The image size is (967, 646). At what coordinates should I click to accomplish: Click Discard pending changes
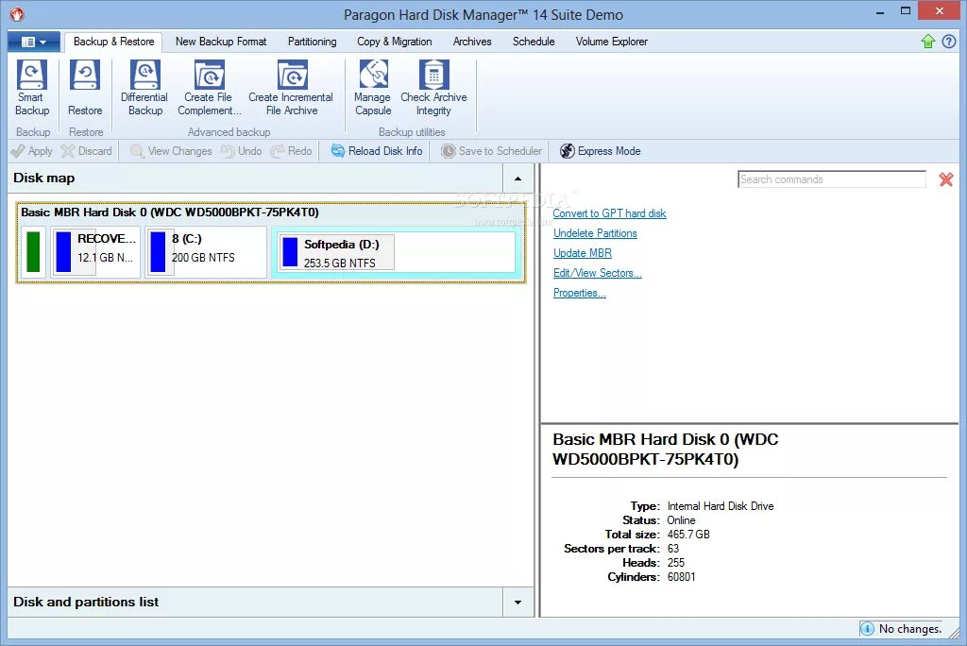point(87,151)
